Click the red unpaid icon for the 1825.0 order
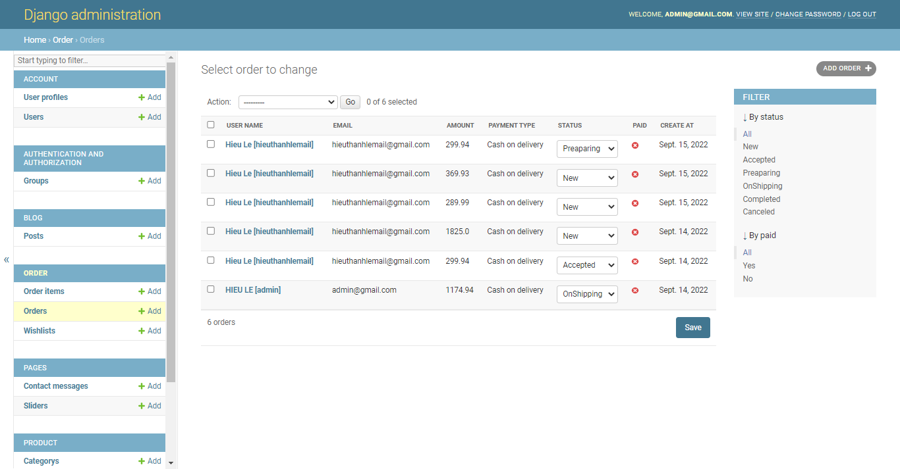This screenshot has width=900, height=469. 635,232
